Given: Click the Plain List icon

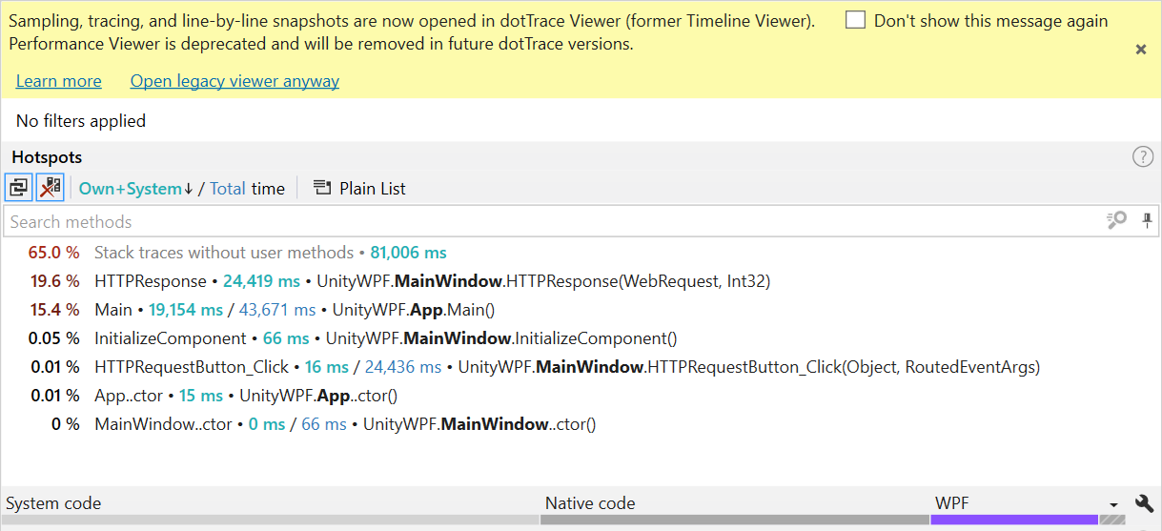Looking at the screenshot, I should [x=322, y=189].
